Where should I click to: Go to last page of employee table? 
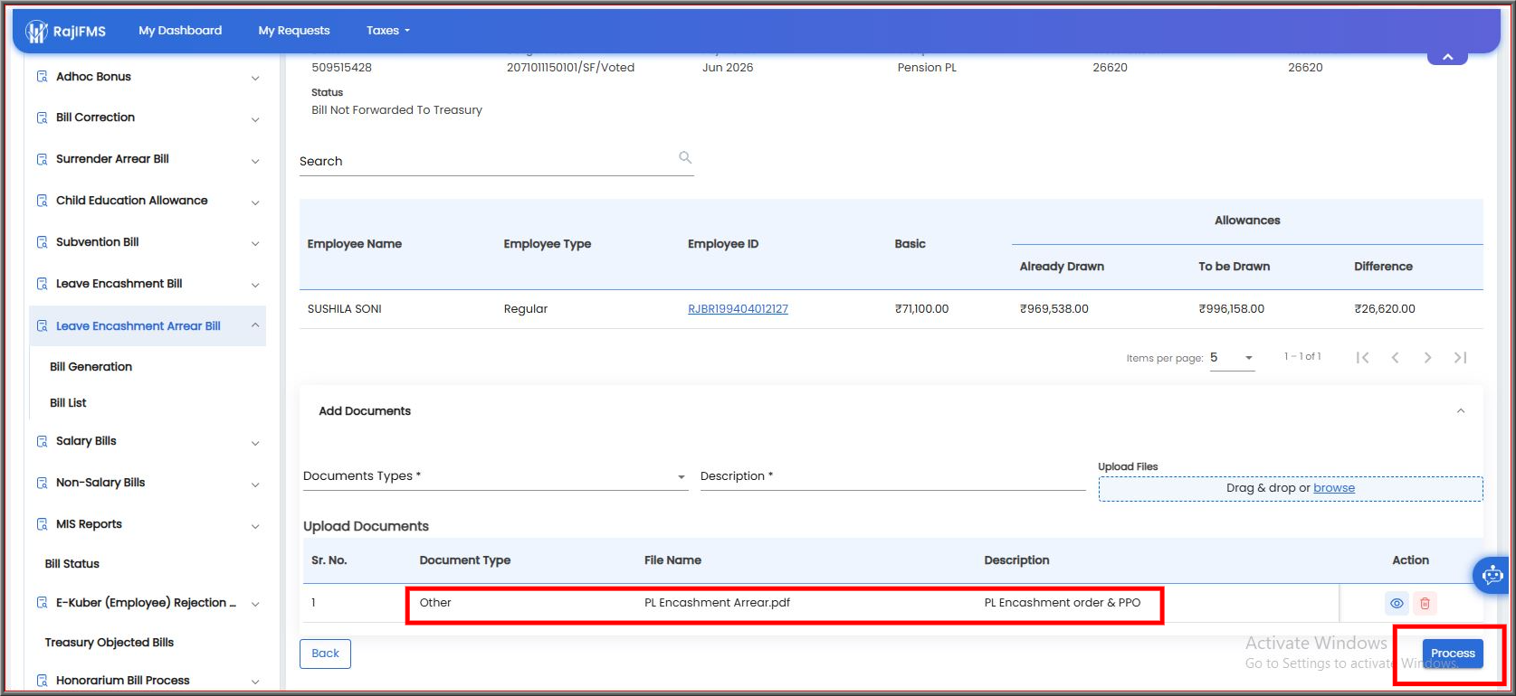click(x=1460, y=357)
